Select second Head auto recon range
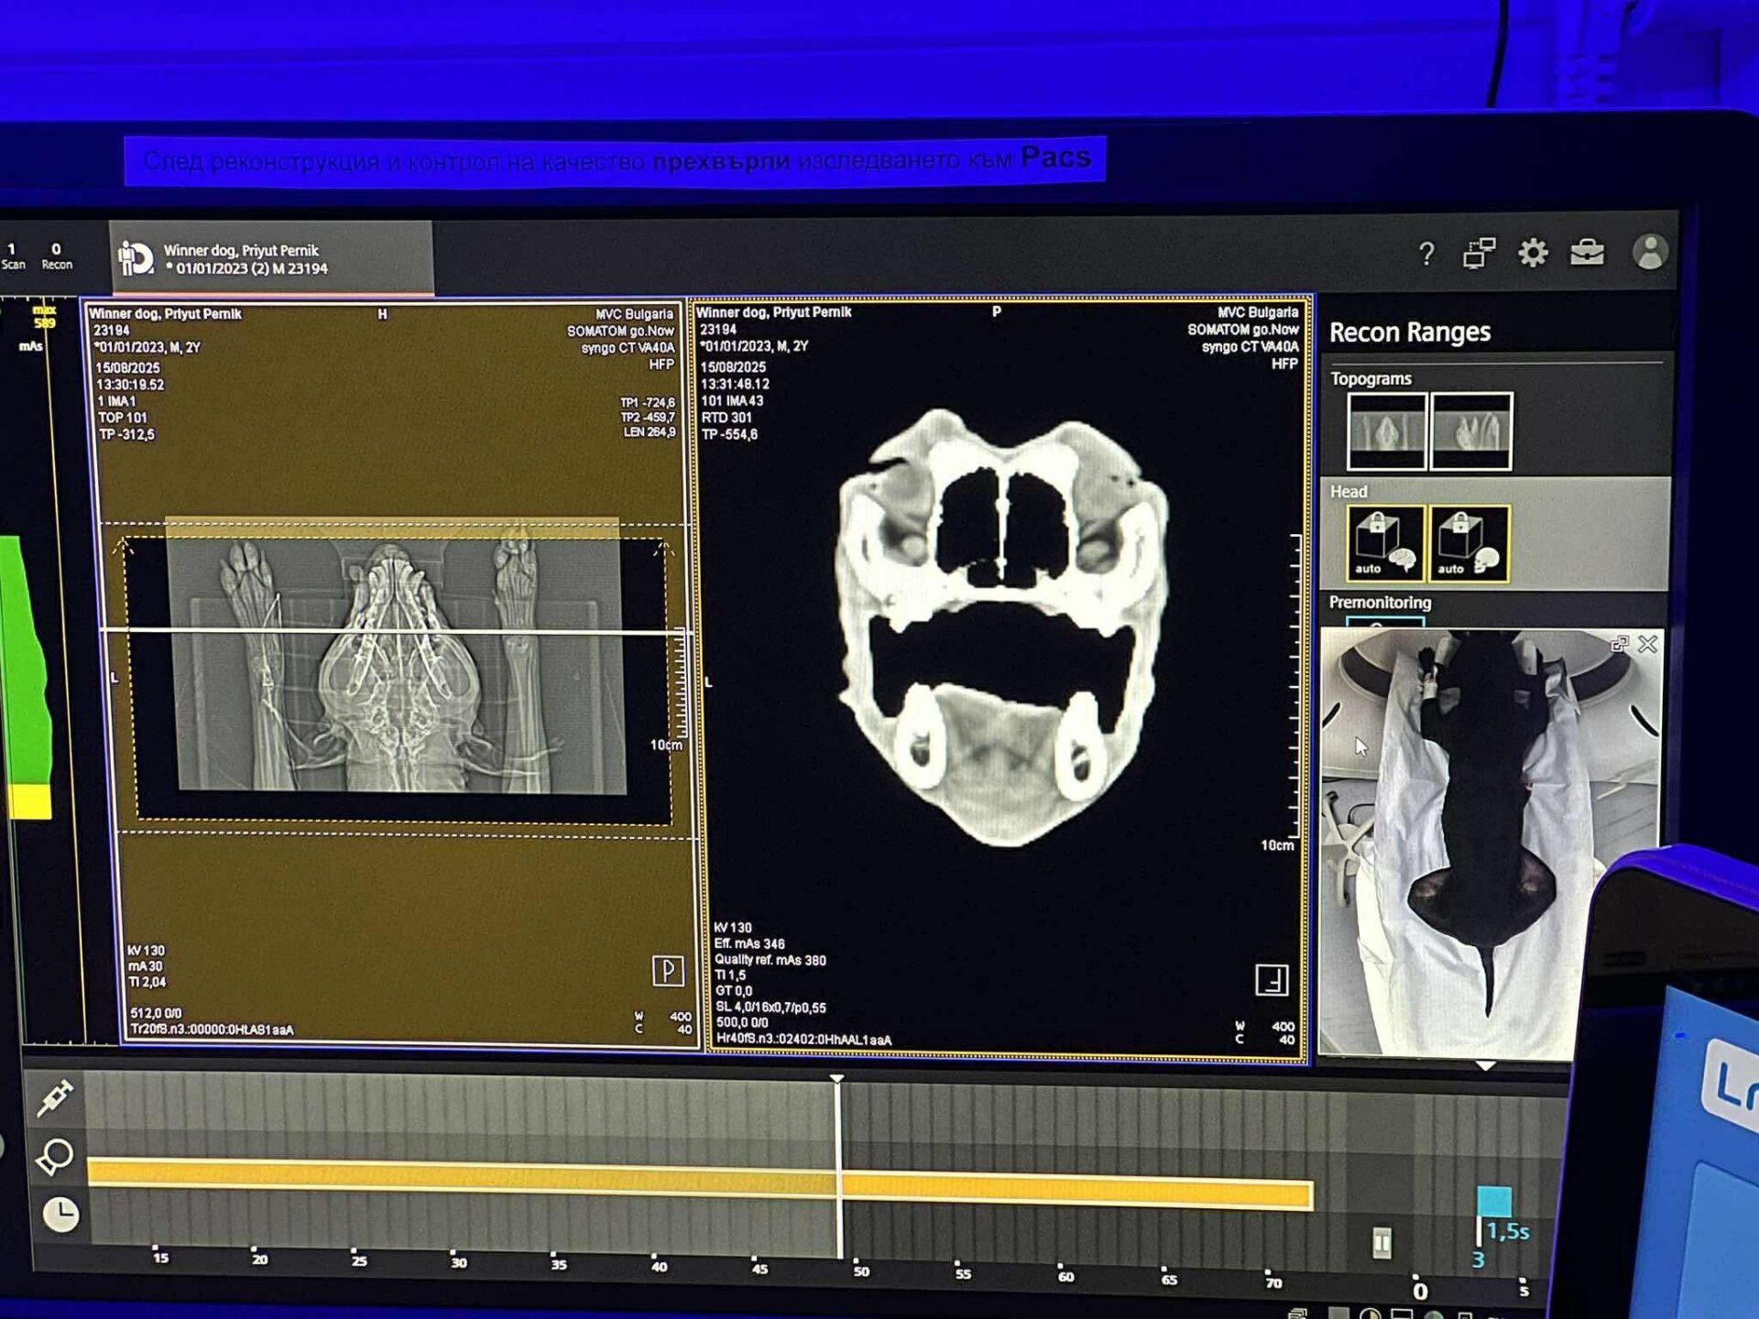Screen dimensions: 1759x1319 (1469, 544)
